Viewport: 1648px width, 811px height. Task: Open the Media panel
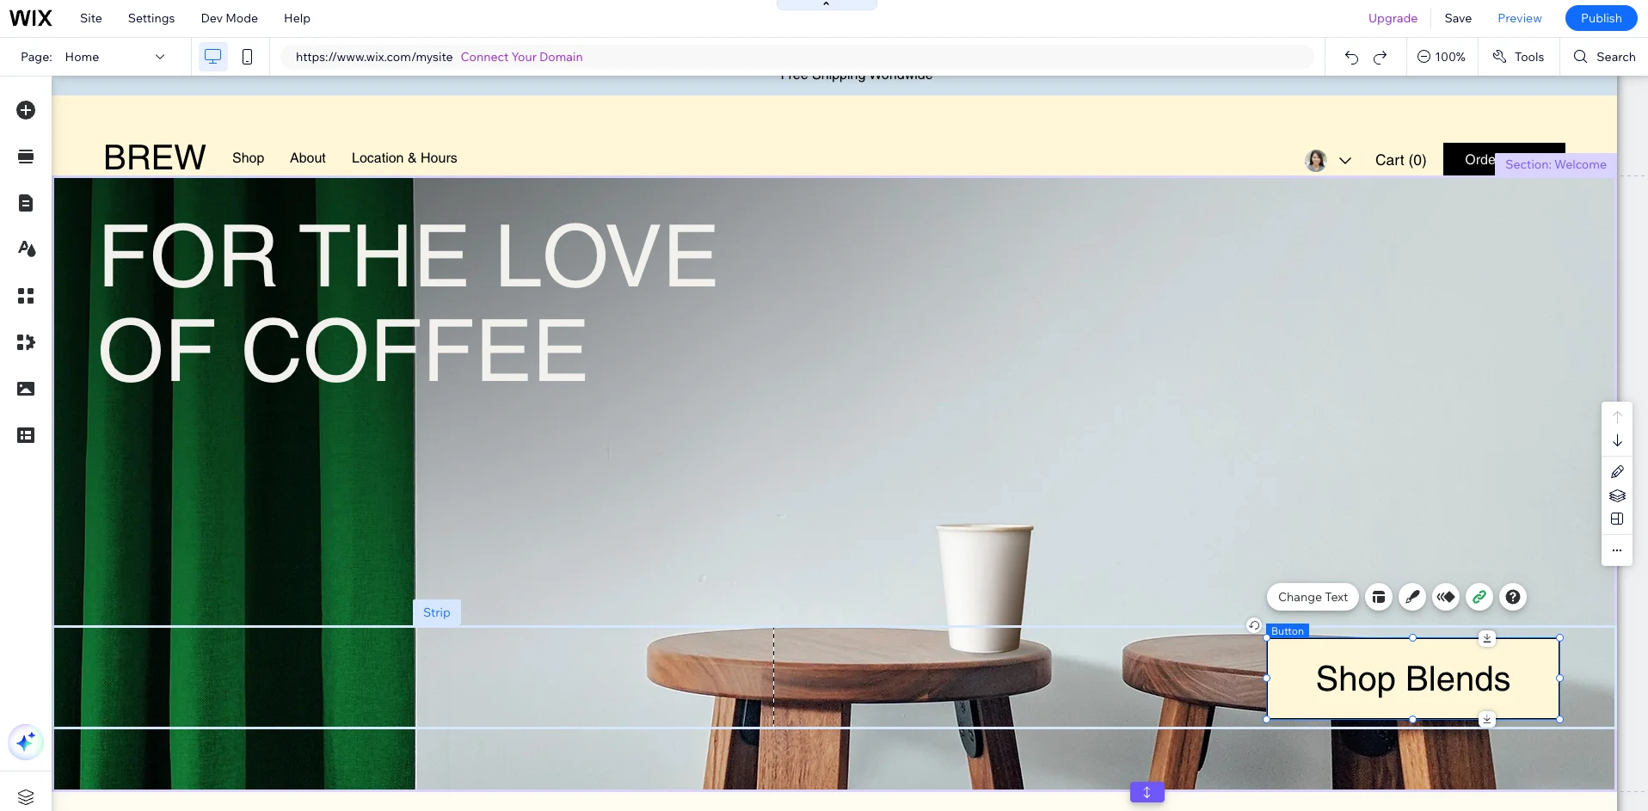pyautogui.click(x=26, y=389)
